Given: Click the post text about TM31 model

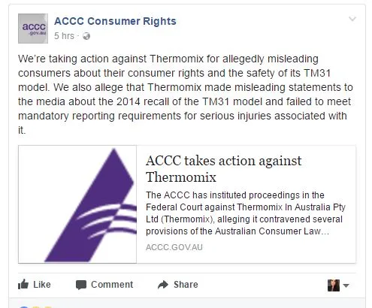Looking at the screenshot, I should 186,95.
